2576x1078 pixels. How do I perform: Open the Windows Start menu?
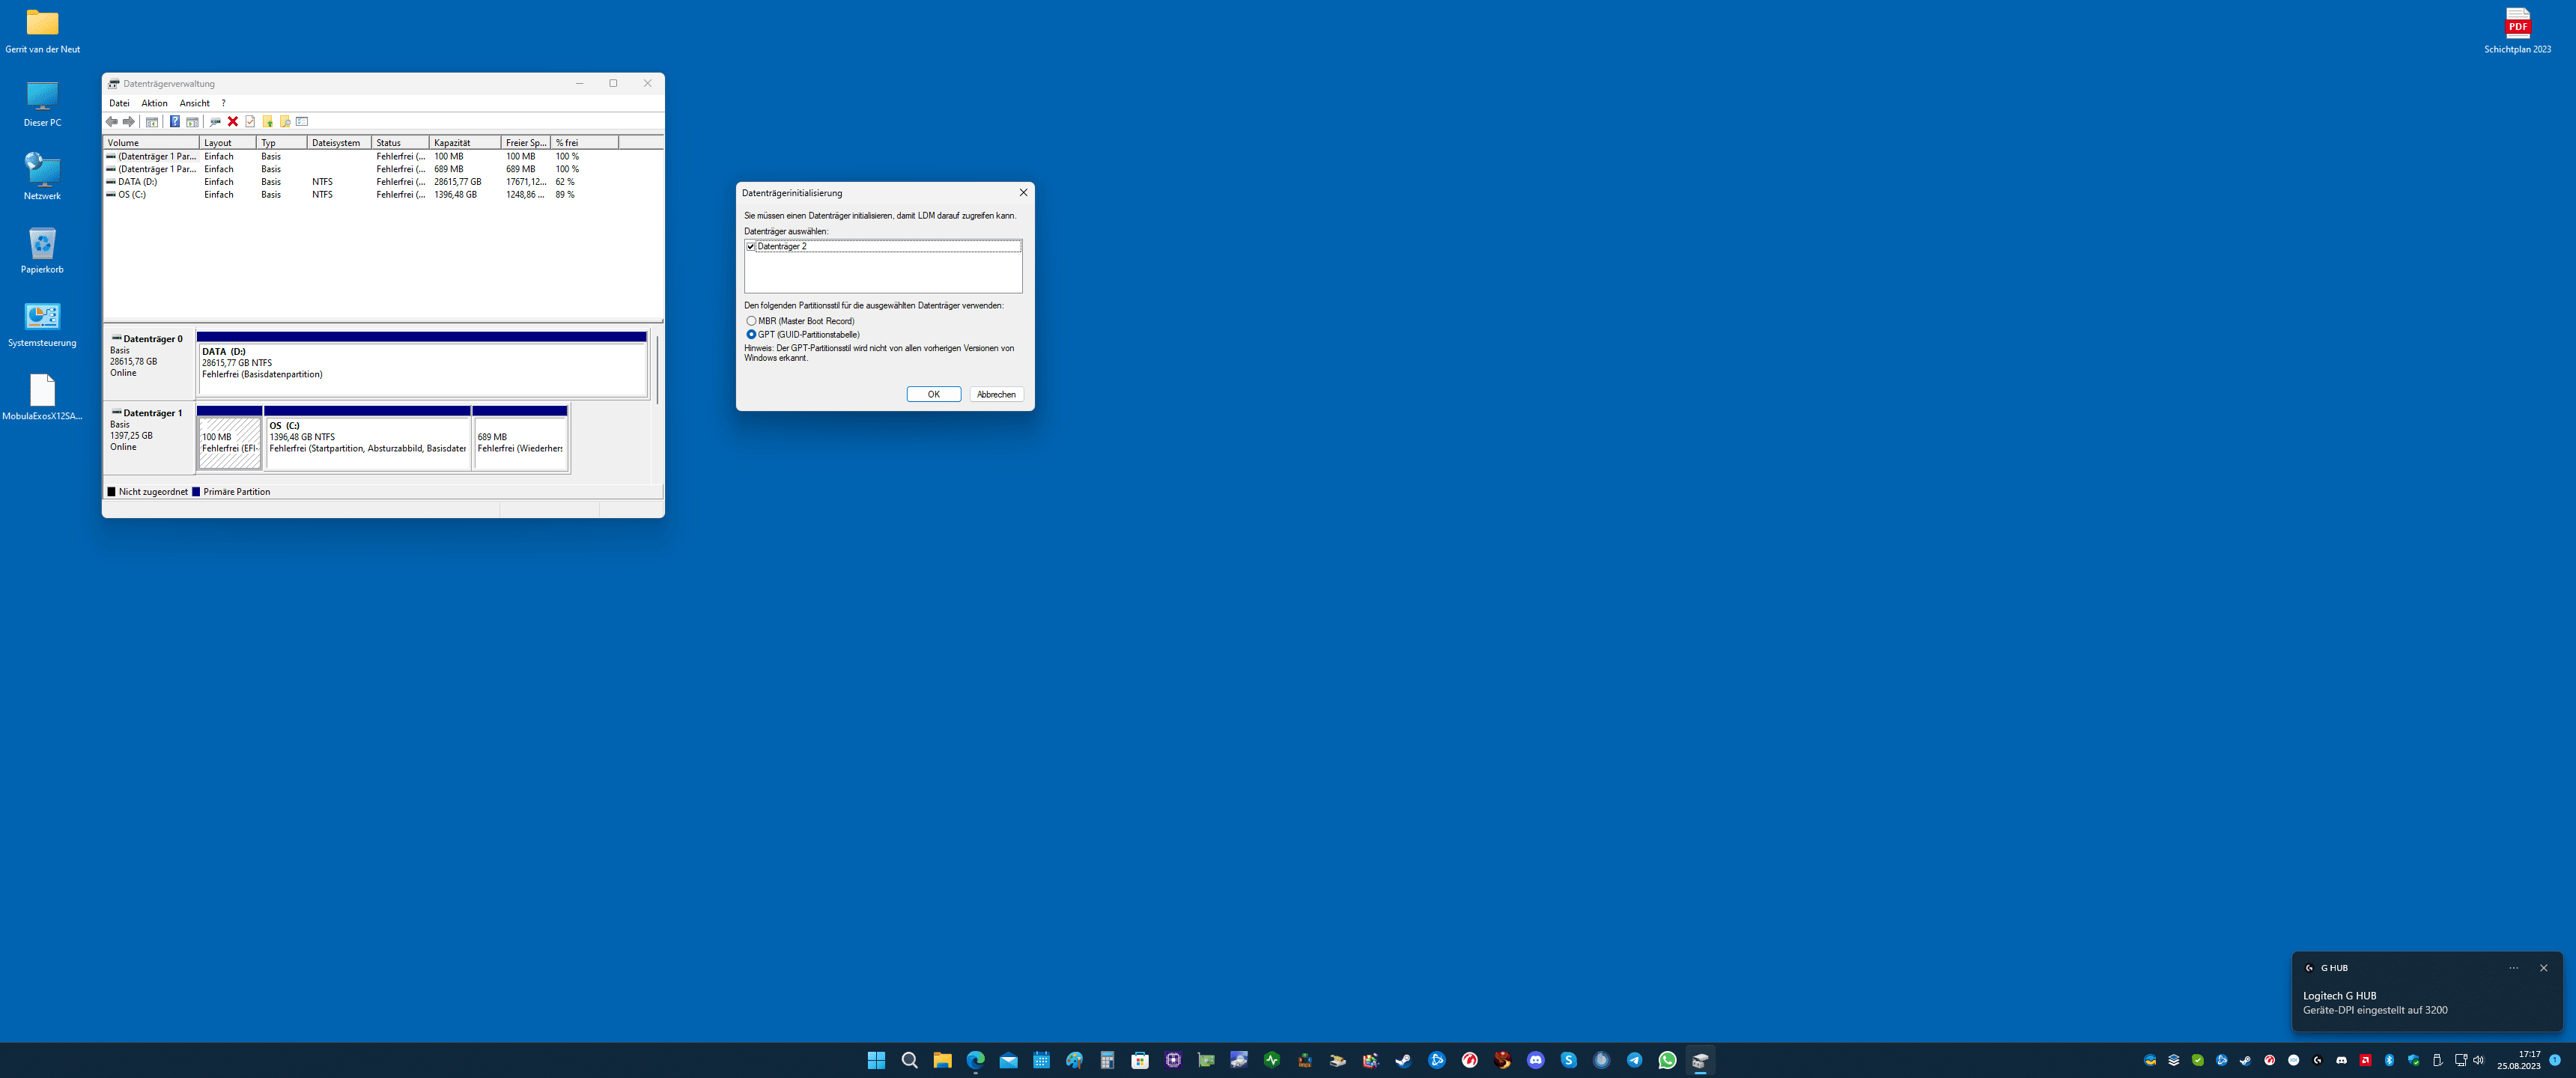pos(876,1060)
